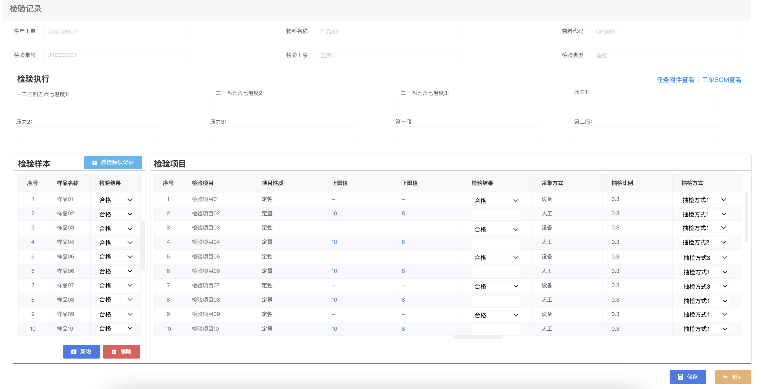Save the inspection record with 保存
761x389 pixels.
pyautogui.click(x=688, y=377)
